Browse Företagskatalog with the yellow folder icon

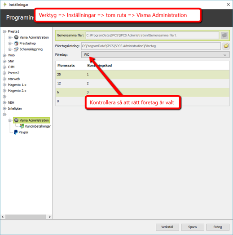pyautogui.click(x=226, y=46)
